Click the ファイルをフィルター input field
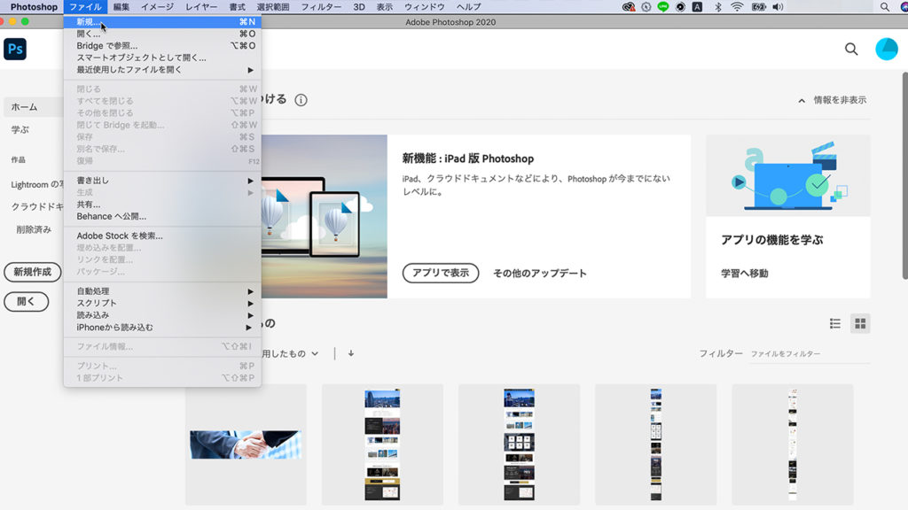 [810, 354]
